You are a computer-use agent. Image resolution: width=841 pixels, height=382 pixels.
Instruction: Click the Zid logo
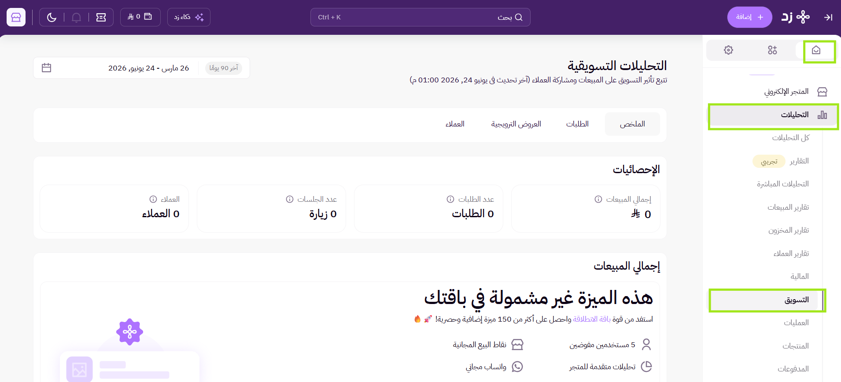[796, 17]
